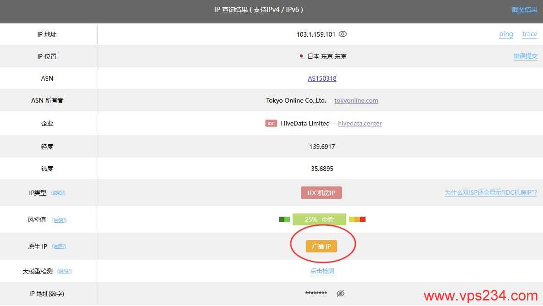The image size is (543, 306).
Task: Open 说明 help next to 风控值
Action: [59, 220]
